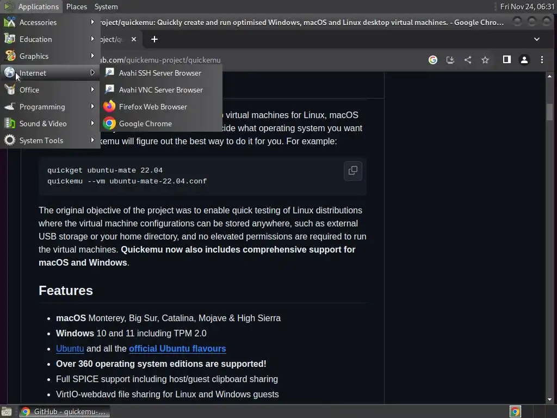
Task: Expand the Internet submenu arrow
Action: 92,72
